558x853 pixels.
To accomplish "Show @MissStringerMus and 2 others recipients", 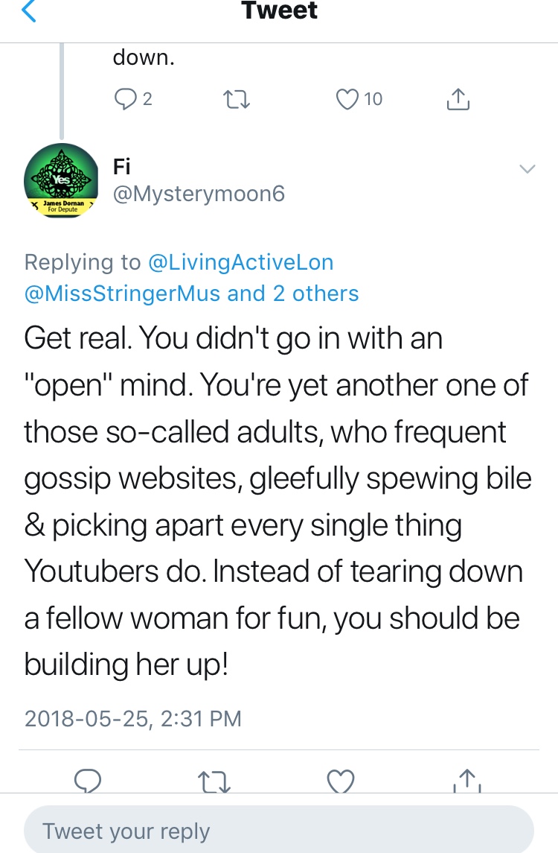I will (x=191, y=294).
